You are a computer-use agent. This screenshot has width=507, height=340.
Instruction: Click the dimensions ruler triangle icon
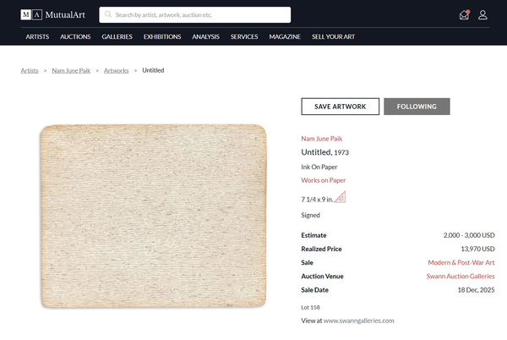tap(340, 198)
